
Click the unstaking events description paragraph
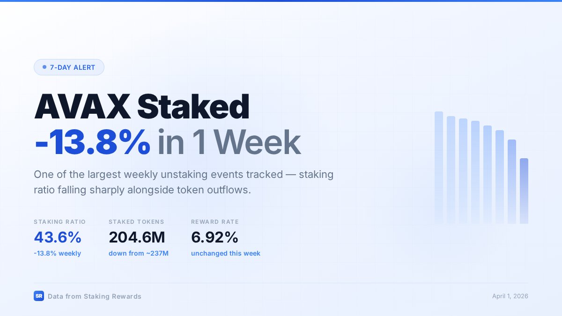pyautogui.click(x=184, y=182)
